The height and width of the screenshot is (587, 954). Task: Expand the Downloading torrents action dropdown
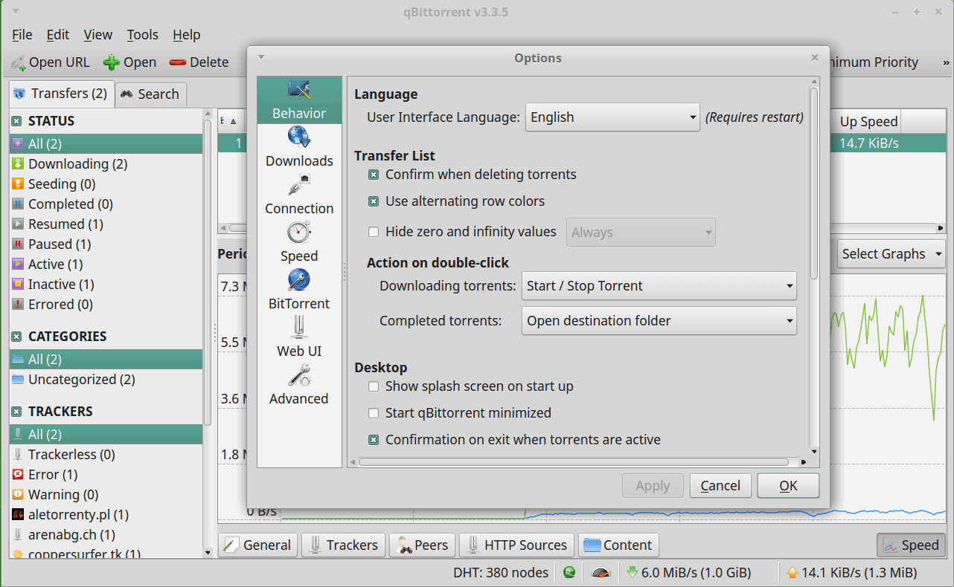659,286
